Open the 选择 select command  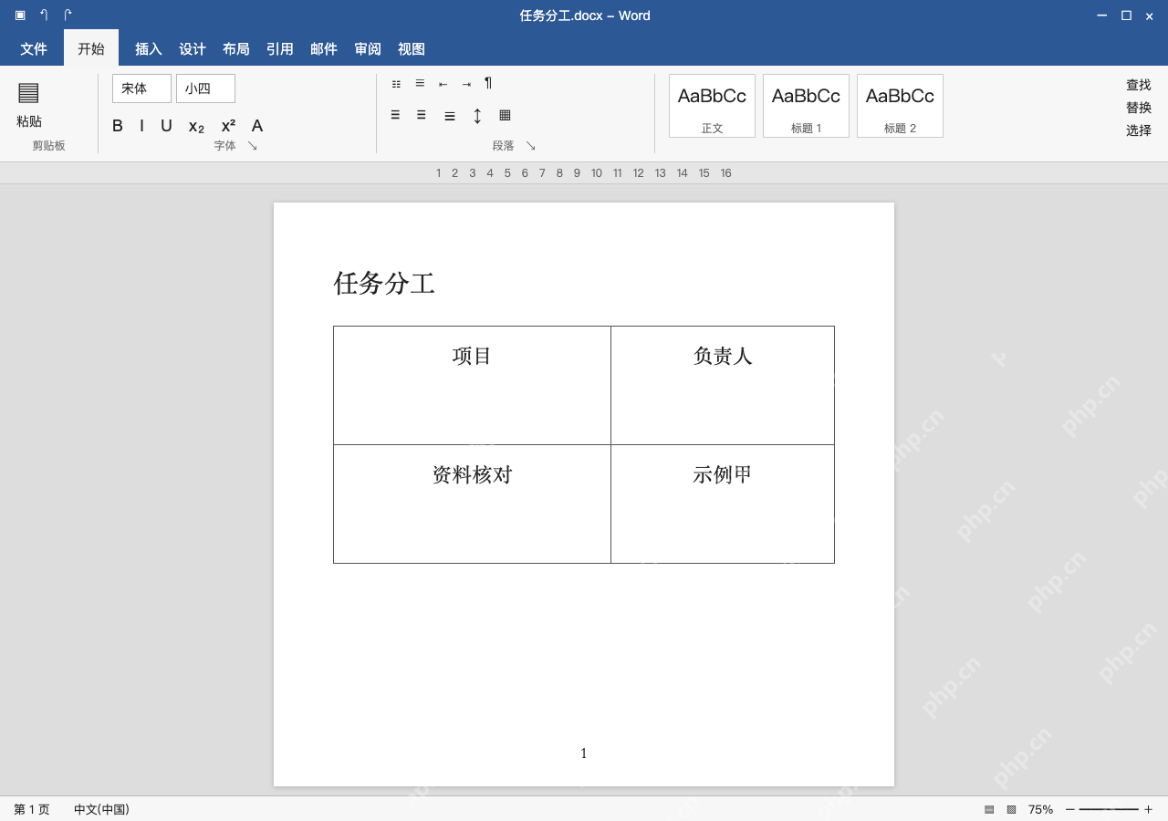coord(1139,130)
